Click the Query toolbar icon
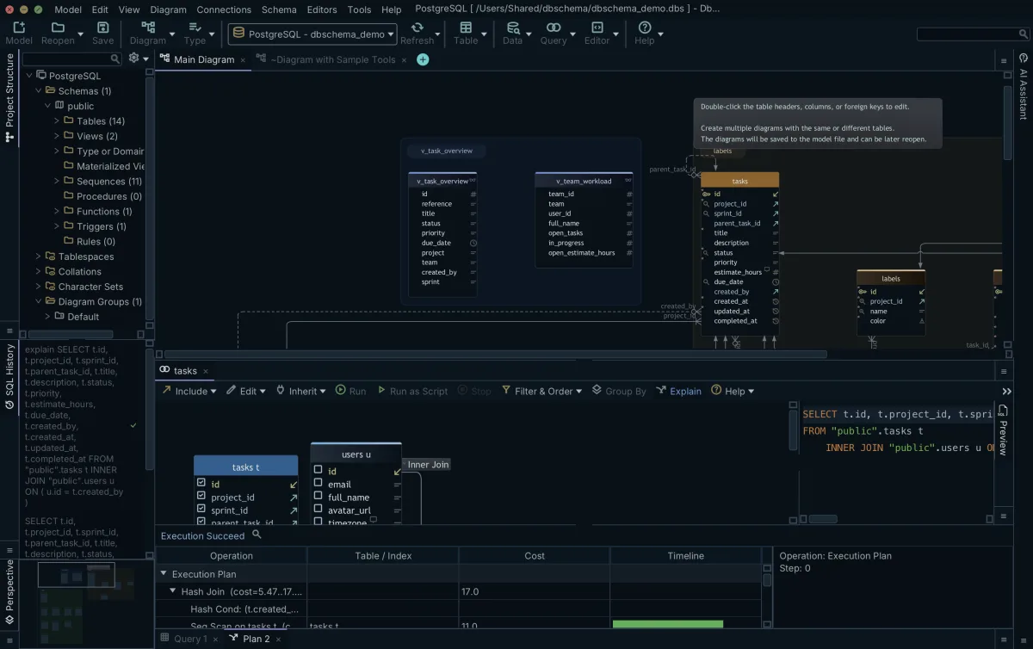This screenshot has height=649, width=1033. pyautogui.click(x=554, y=28)
